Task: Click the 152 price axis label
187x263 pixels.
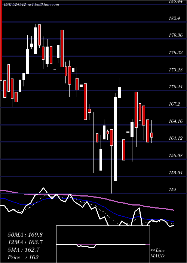Action: [173, 190]
